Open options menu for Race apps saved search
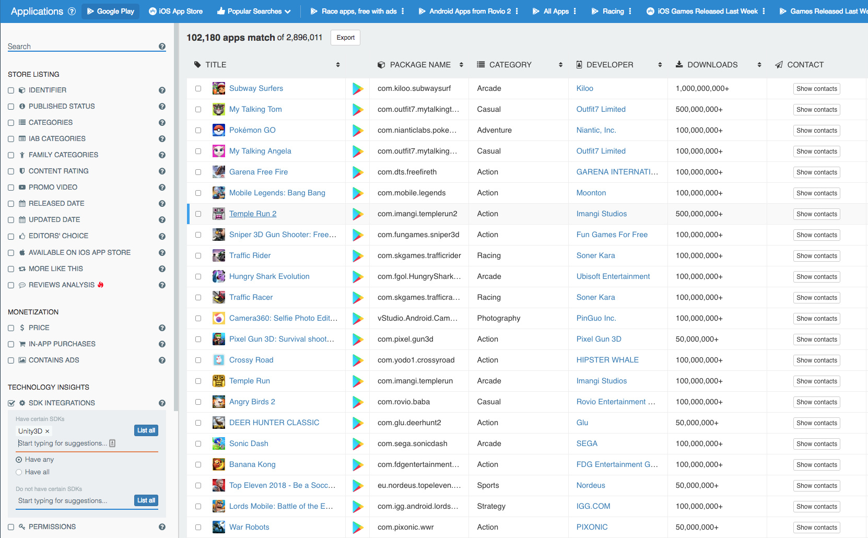868x538 pixels. click(403, 11)
